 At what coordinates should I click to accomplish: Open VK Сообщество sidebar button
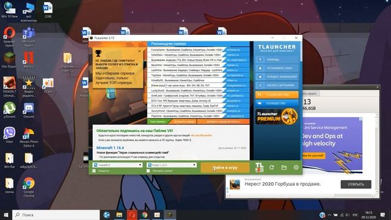coord(277,103)
